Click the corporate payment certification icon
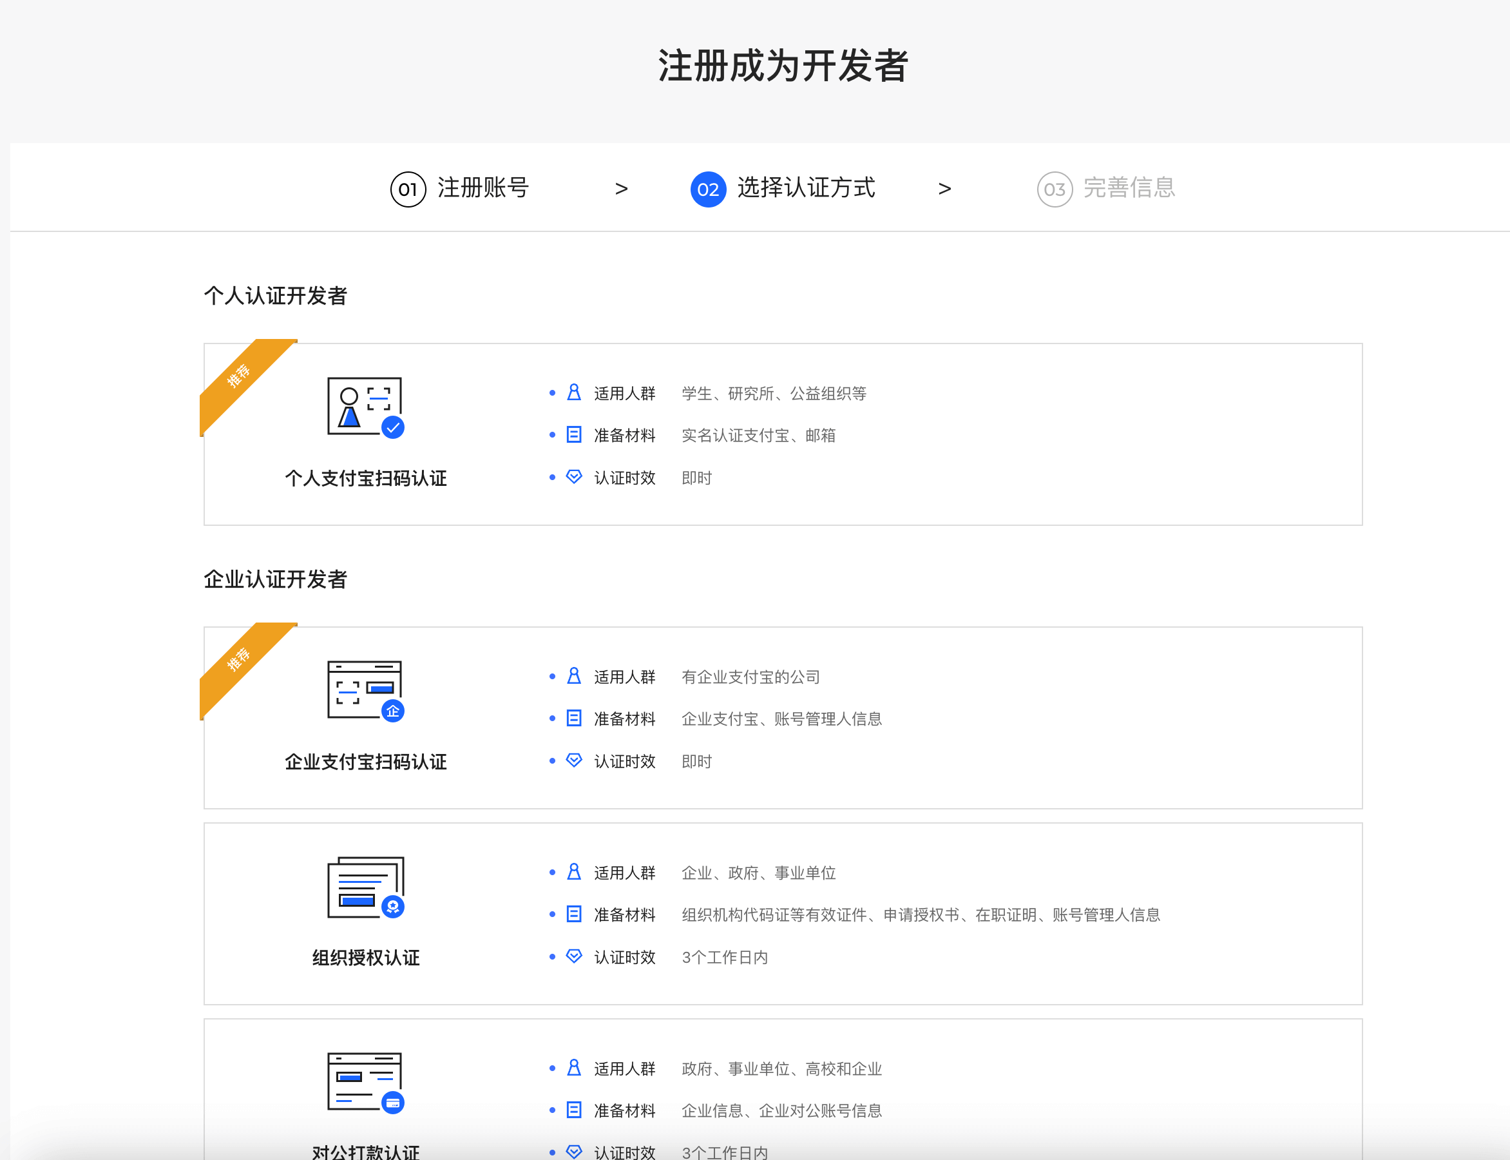The width and height of the screenshot is (1510, 1160). (365, 1083)
